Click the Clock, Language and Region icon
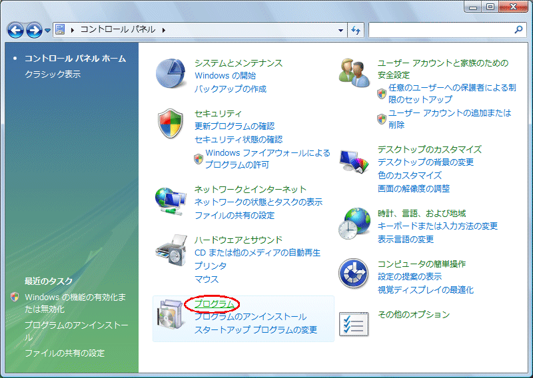The image size is (533, 378). coord(354,224)
